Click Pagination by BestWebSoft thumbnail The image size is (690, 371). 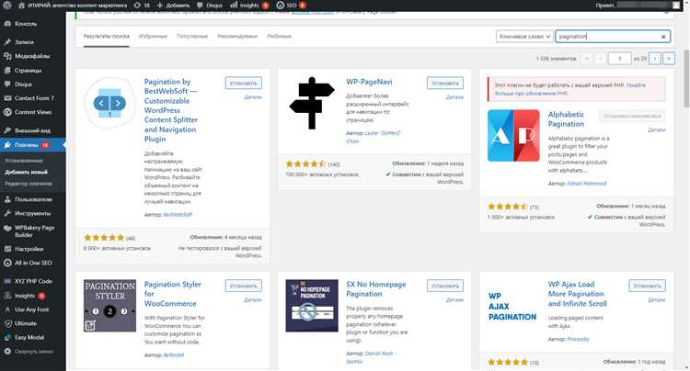(109, 104)
